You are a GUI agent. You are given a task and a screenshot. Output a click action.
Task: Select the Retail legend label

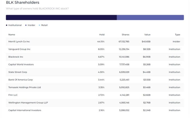point(44,25)
